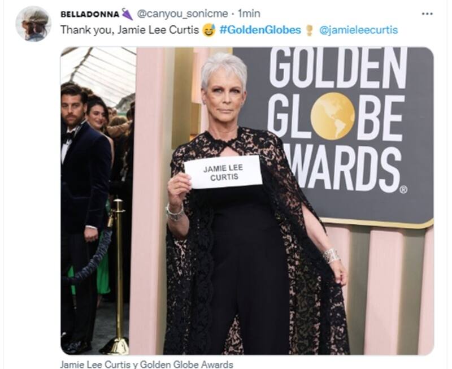
Task: Open the 1min timestamp of the tweet
Action: [249, 14]
